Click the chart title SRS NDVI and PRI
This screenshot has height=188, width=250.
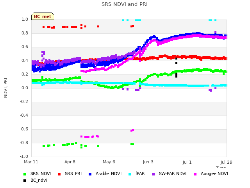click(125, 4)
